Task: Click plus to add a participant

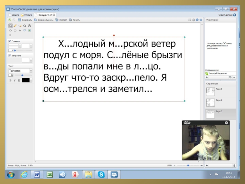Action: click(x=207, y=77)
